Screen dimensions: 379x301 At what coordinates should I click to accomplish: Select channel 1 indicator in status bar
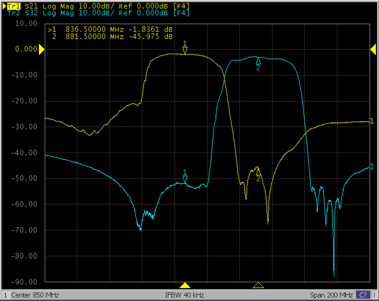click(6, 295)
